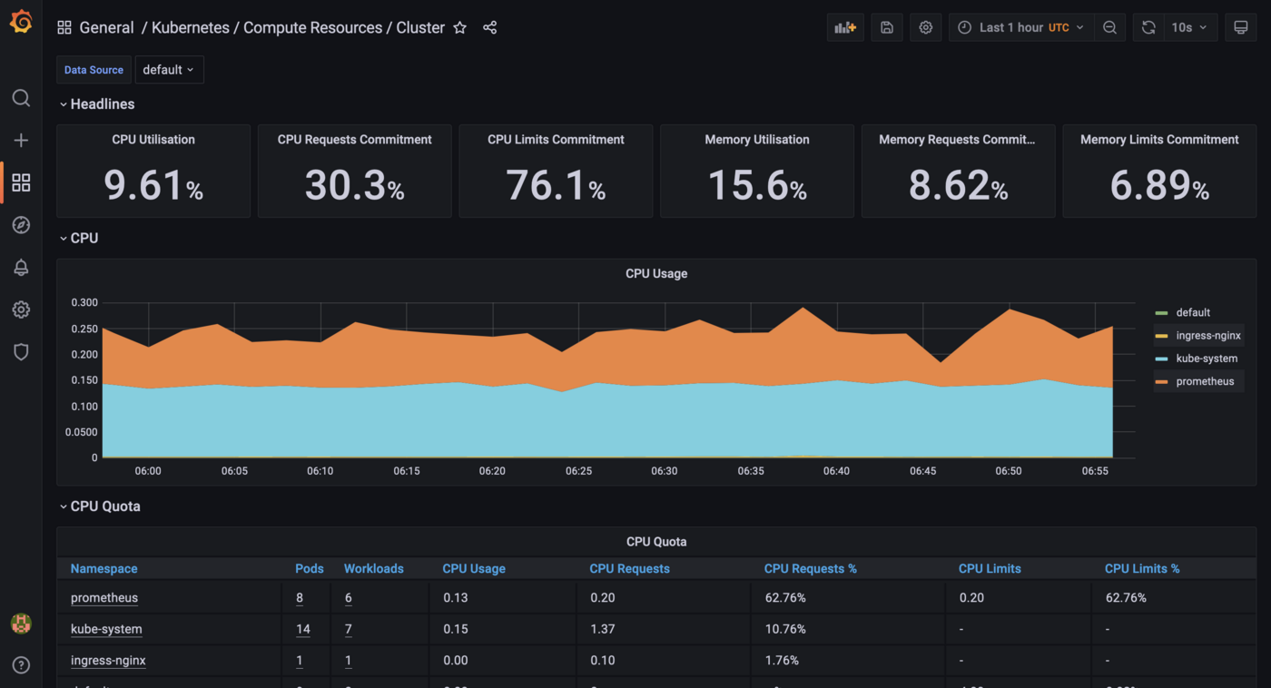Star the dashboard as a favorite
Image resolution: width=1271 pixels, height=688 pixels.
point(459,27)
